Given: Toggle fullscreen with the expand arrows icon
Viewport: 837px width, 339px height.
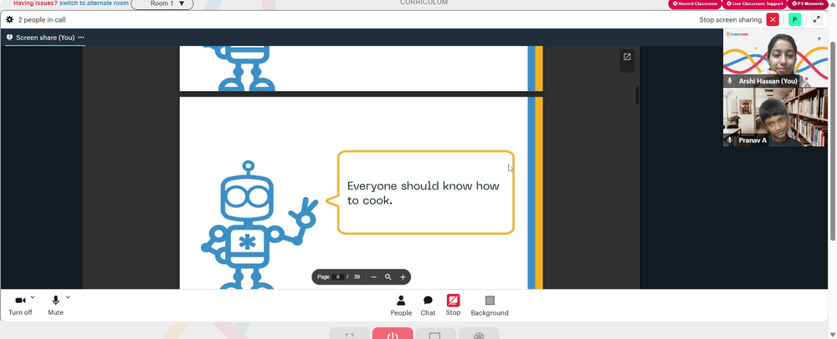Looking at the screenshot, I should point(817,20).
